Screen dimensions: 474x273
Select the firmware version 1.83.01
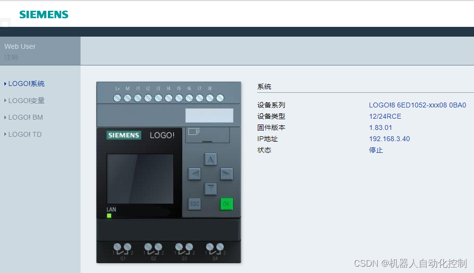[380, 127]
